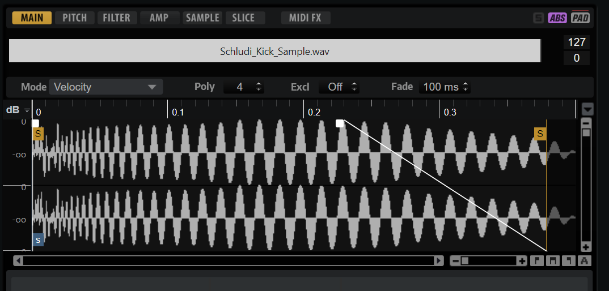Click the zoom to start icon

coord(536,261)
